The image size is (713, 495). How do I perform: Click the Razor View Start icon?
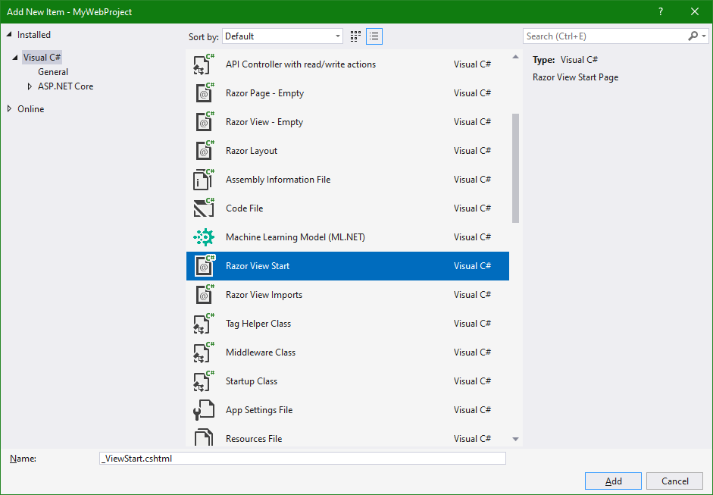[x=204, y=266]
